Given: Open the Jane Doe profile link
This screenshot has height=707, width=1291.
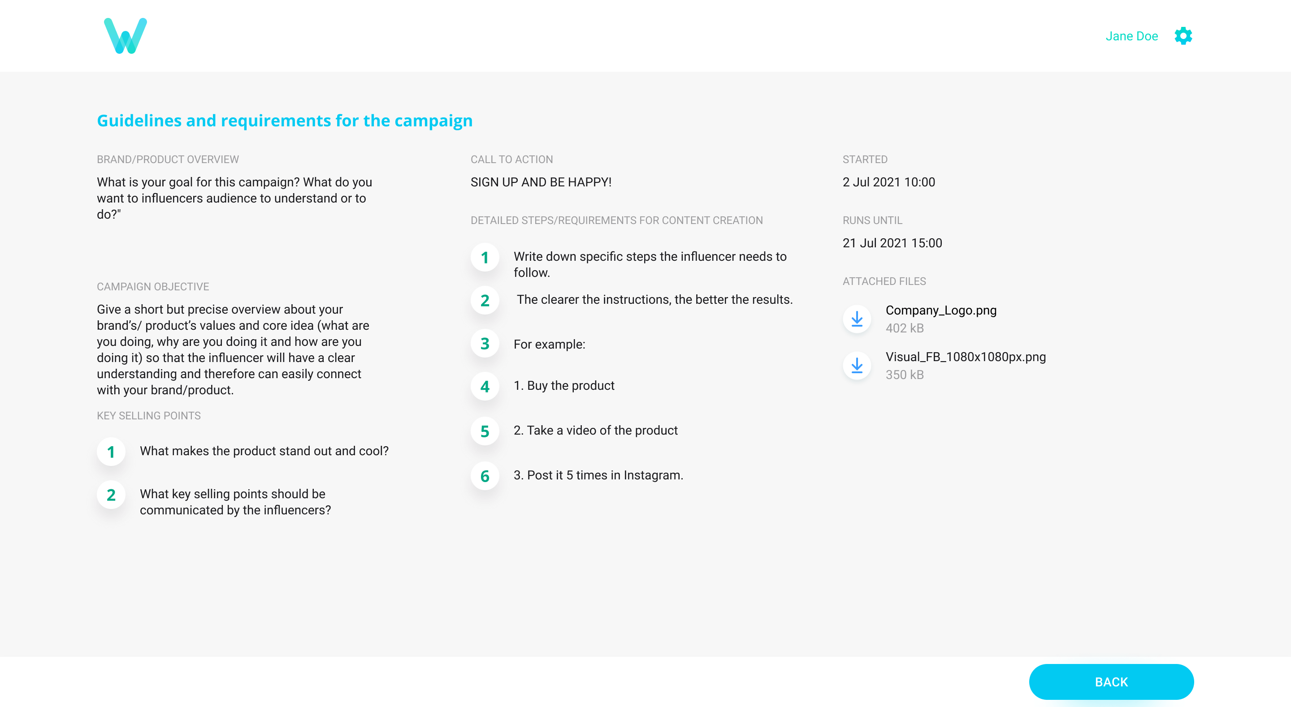Looking at the screenshot, I should pos(1131,36).
